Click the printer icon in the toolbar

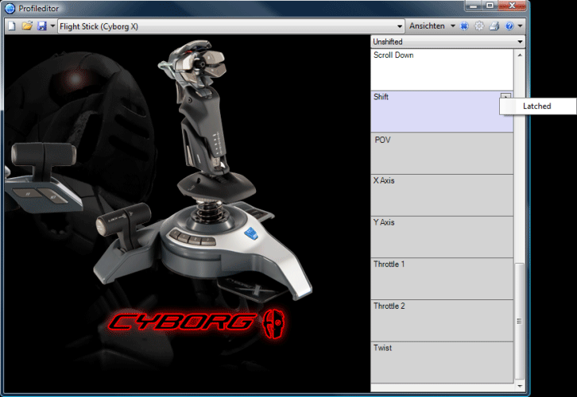tap(494, 26)
